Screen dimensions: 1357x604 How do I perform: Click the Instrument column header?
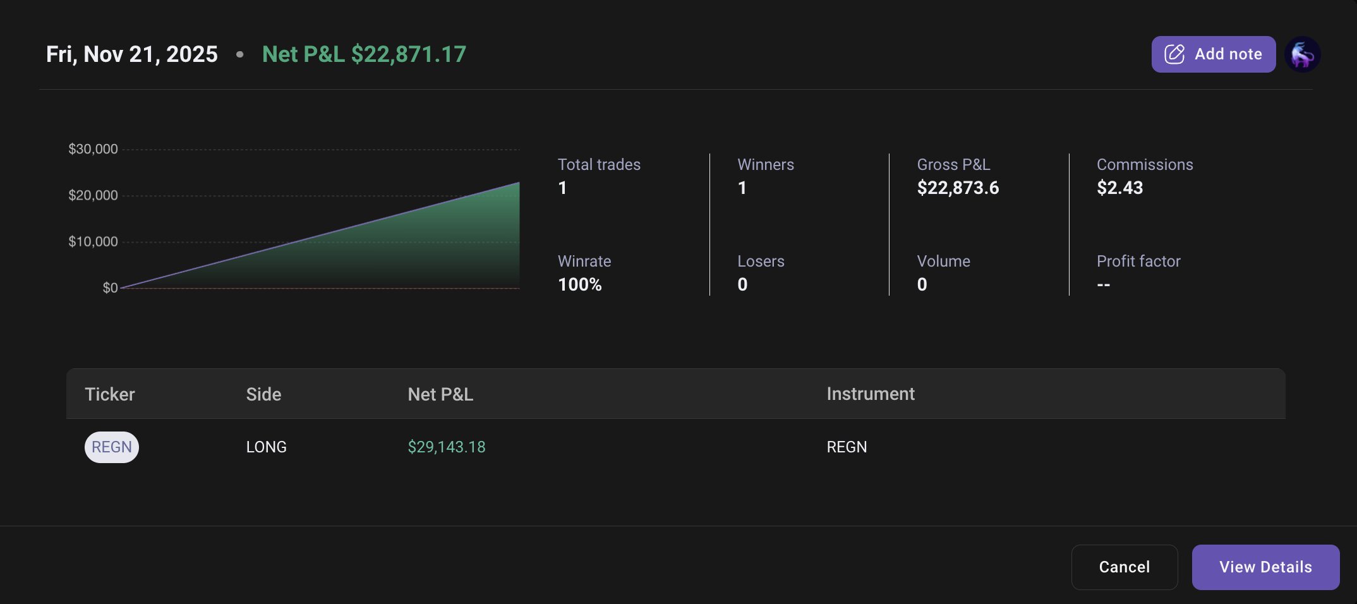[870, 394]
